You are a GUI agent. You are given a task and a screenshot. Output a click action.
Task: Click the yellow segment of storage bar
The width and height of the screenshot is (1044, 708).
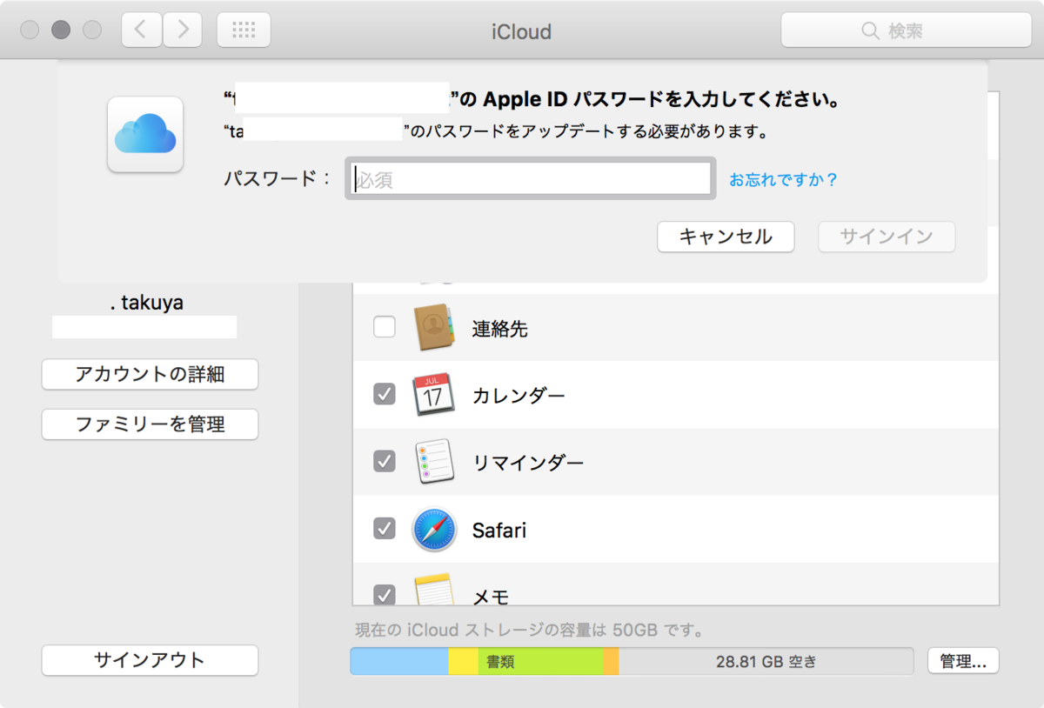coord(464,661)
